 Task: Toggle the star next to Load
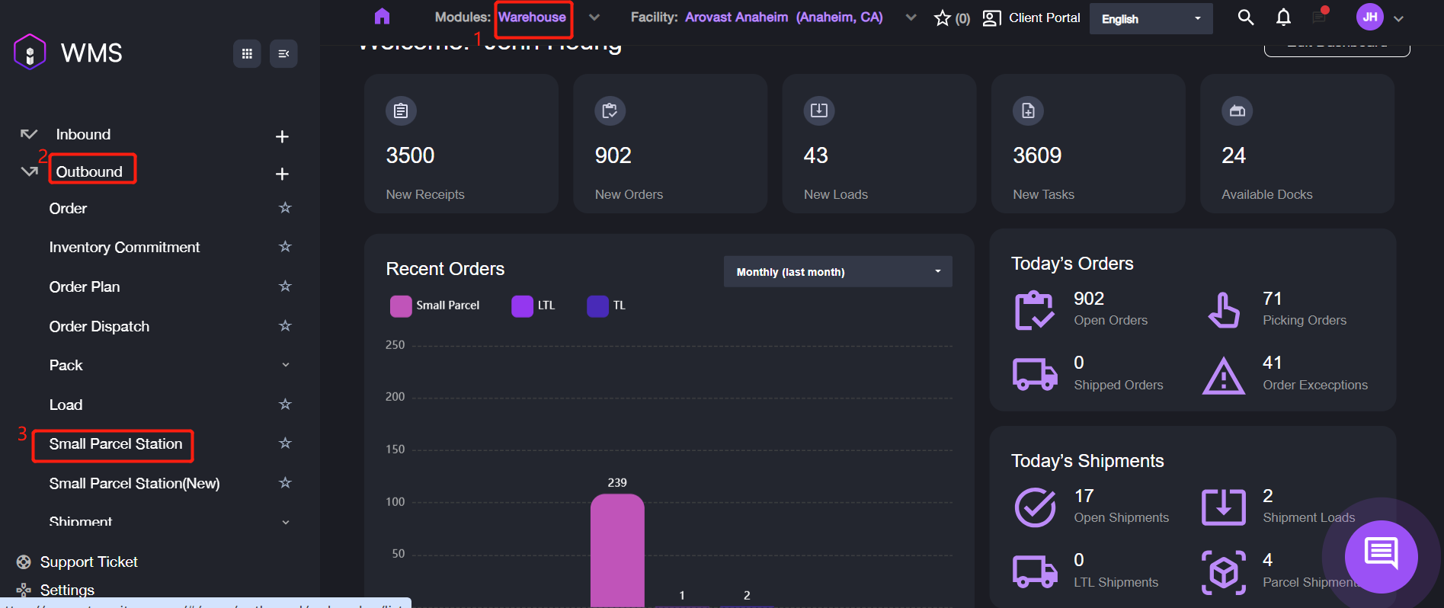(x=285, y=405)
